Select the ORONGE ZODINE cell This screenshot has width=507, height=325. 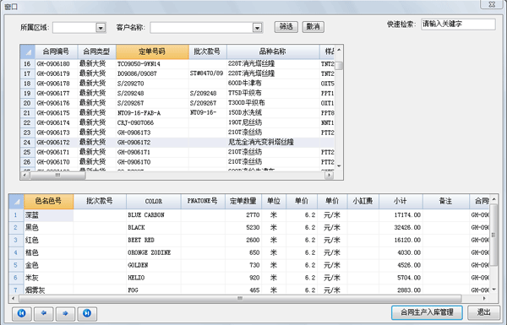pos(154,252)
